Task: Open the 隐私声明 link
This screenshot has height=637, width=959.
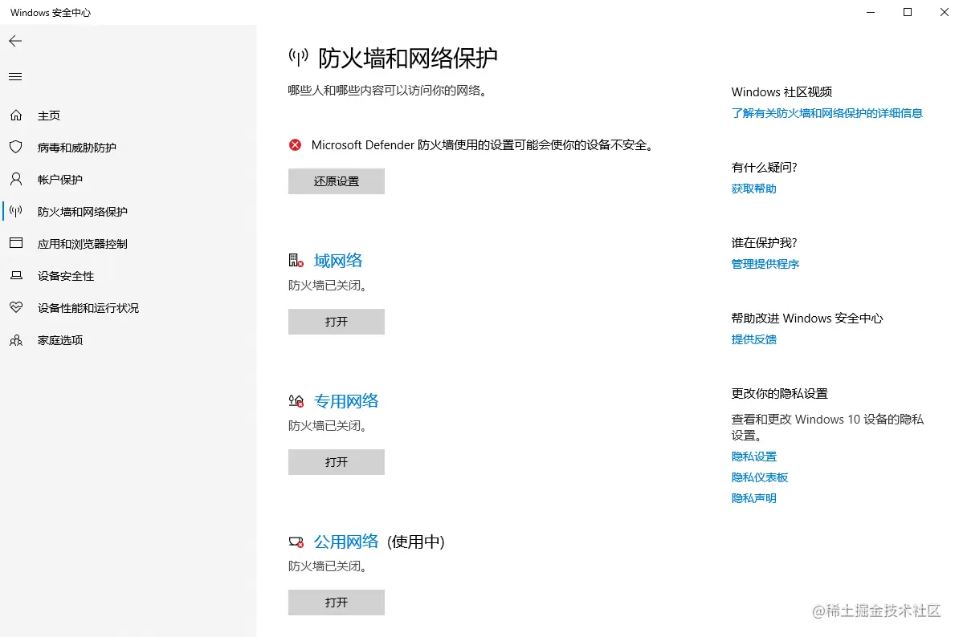Action: pyautogui.click(x=753, y=497)
